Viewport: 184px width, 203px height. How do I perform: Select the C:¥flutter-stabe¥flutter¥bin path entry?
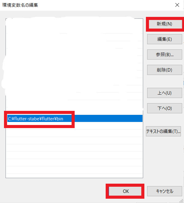[36, 119]
